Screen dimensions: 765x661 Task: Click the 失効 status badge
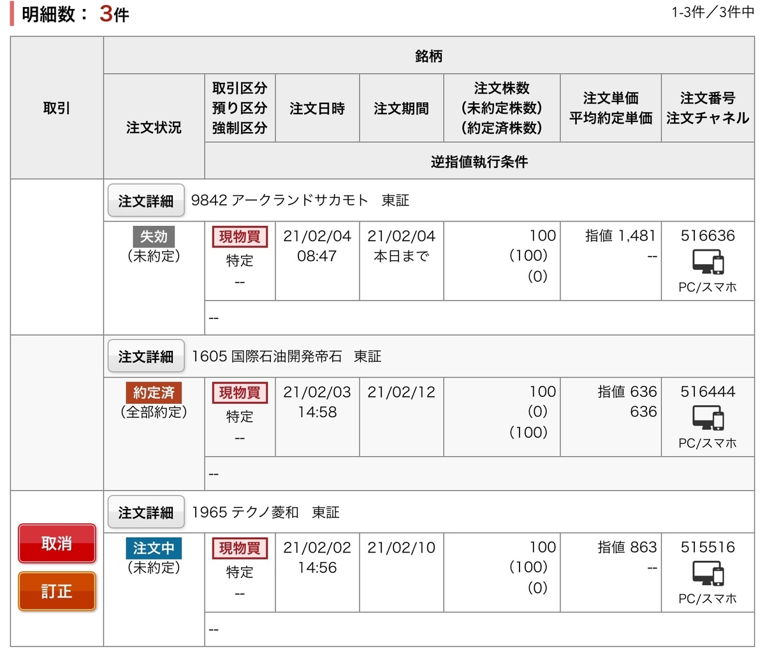[x=154, y=237]
